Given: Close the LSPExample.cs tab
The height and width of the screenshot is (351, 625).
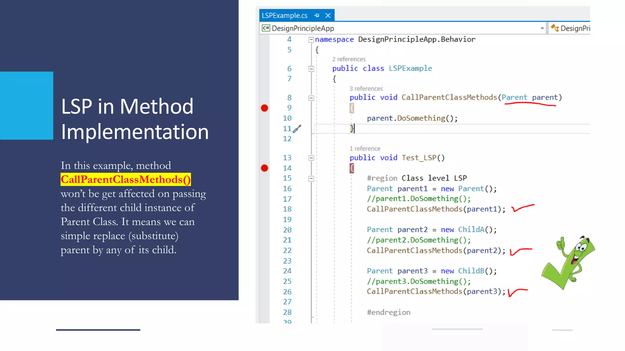Looking at the screenshot, I should tap(328, 15).
